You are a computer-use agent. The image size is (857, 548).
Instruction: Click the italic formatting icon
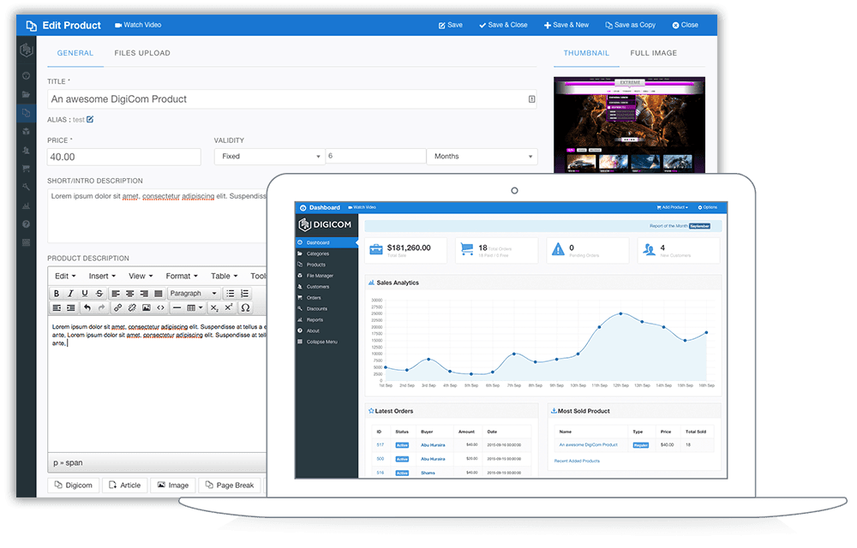pyautogui.click(x=70, y=294)
